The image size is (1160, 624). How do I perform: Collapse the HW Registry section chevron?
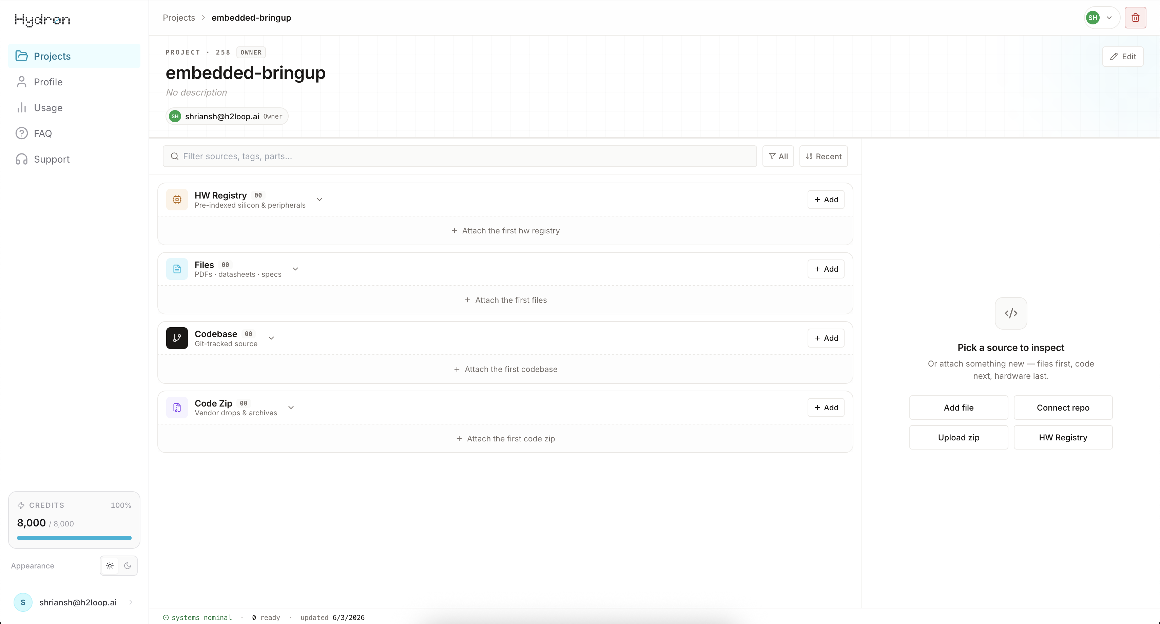click(x=319, y=199)
